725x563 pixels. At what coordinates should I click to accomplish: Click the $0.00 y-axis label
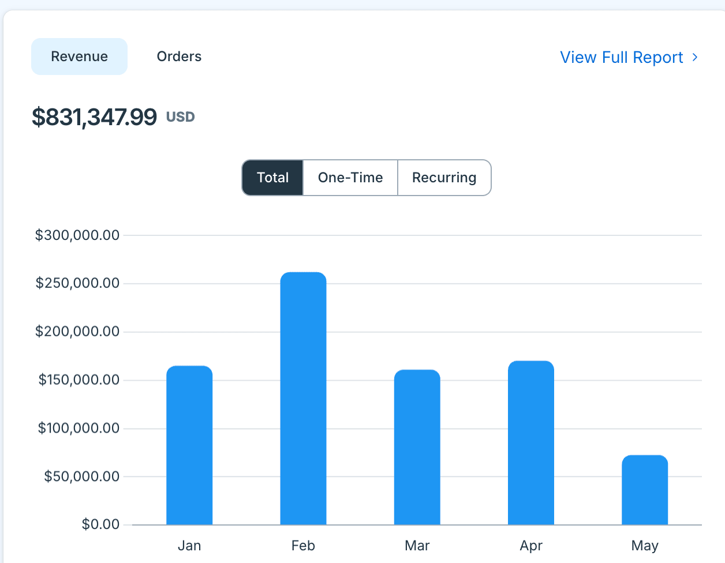point(101,524)
